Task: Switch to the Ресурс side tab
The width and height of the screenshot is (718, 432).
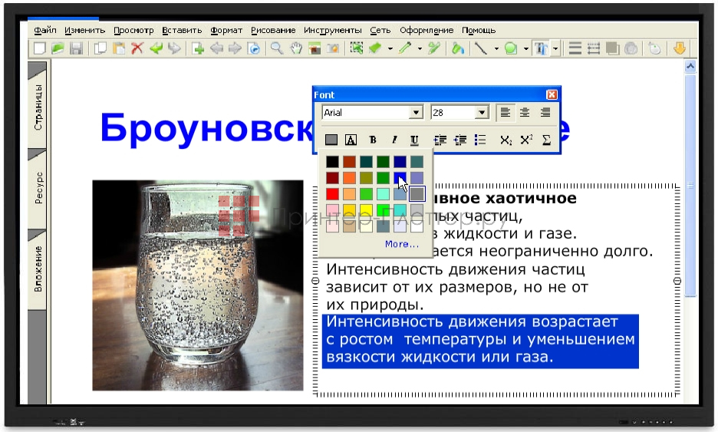Action: pyautogui.click(x=38, y=188)
